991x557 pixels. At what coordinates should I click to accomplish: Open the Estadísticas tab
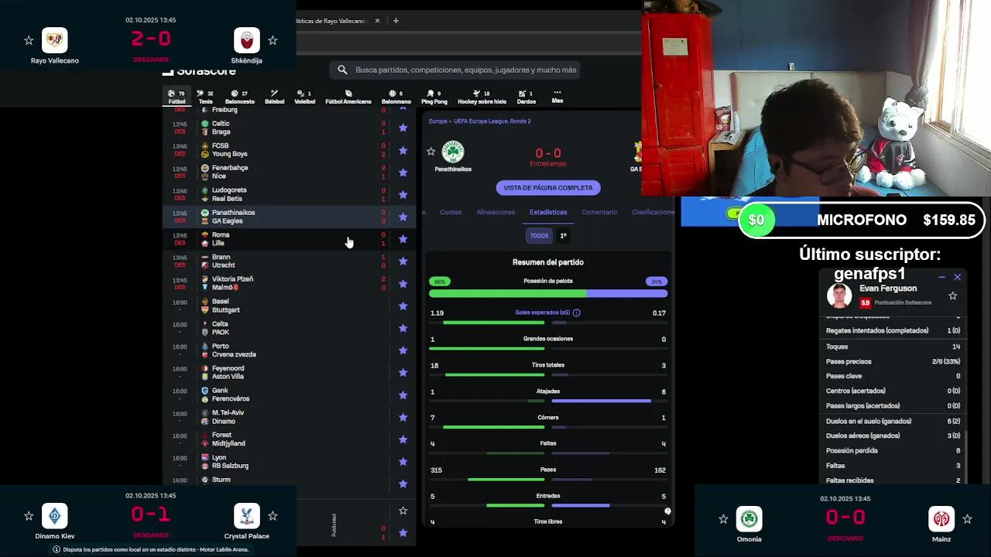(x=548, y=212)
